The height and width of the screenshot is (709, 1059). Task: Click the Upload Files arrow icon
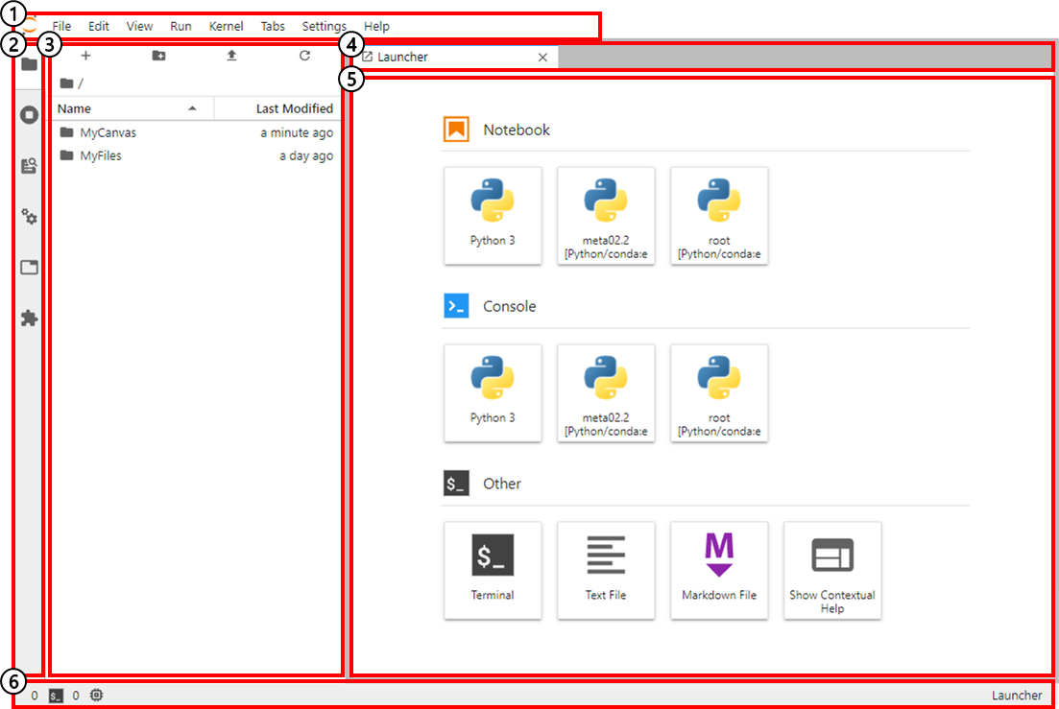click(x=231, y=56)
